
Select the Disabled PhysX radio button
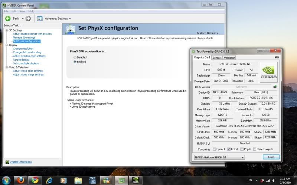coord(75,57)
